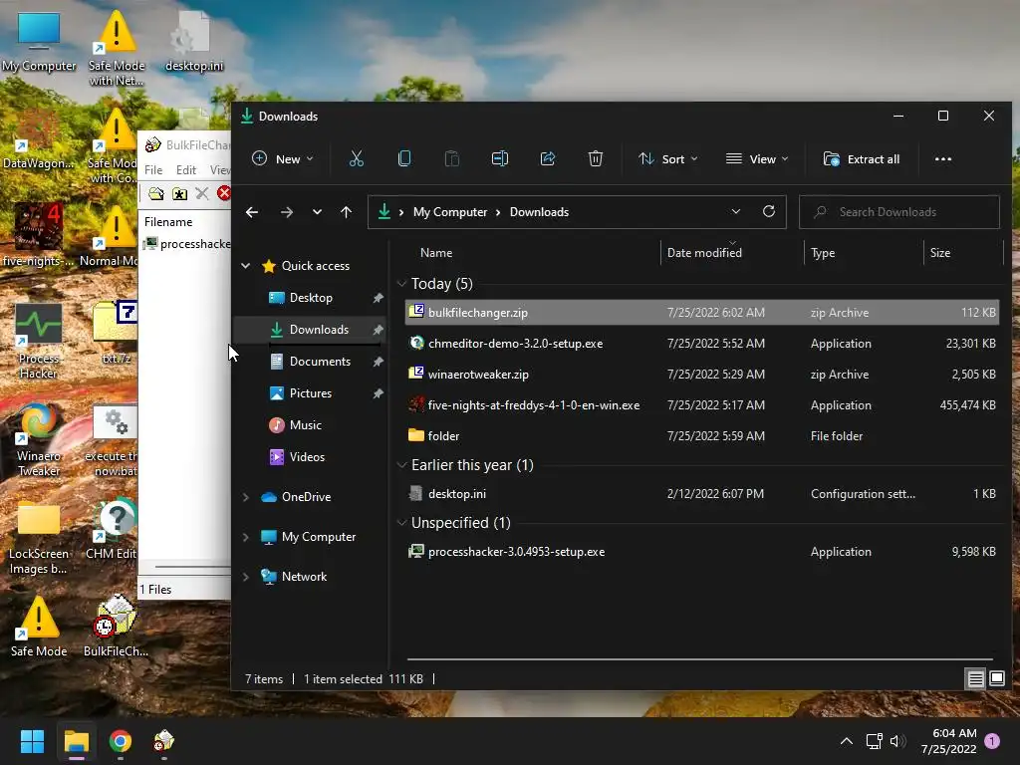
Task: Select Process Hacker desktop shortcut
Action: (x=39, y=341)
